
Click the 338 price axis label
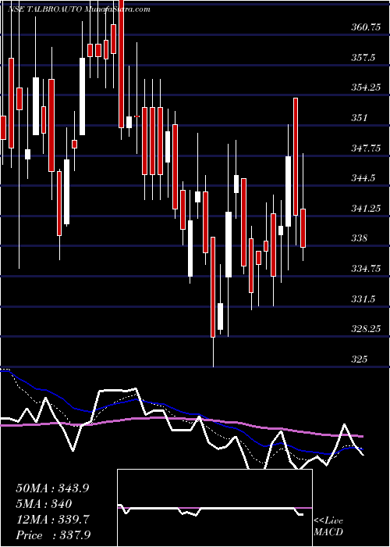(x=360, y=238)
